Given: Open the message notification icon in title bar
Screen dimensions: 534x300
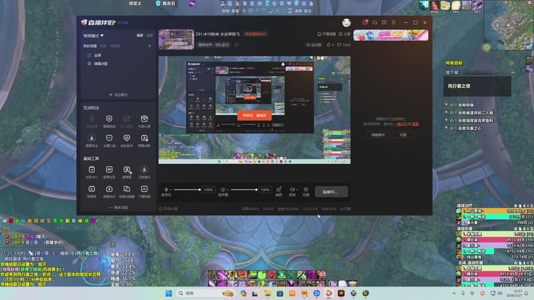Looking at the screenshot, I should point(364,23).
